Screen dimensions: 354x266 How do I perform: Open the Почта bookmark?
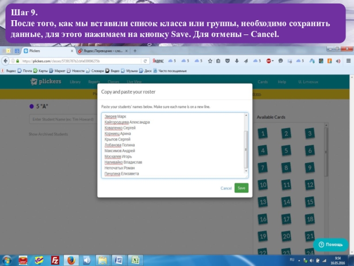[25, 71]
